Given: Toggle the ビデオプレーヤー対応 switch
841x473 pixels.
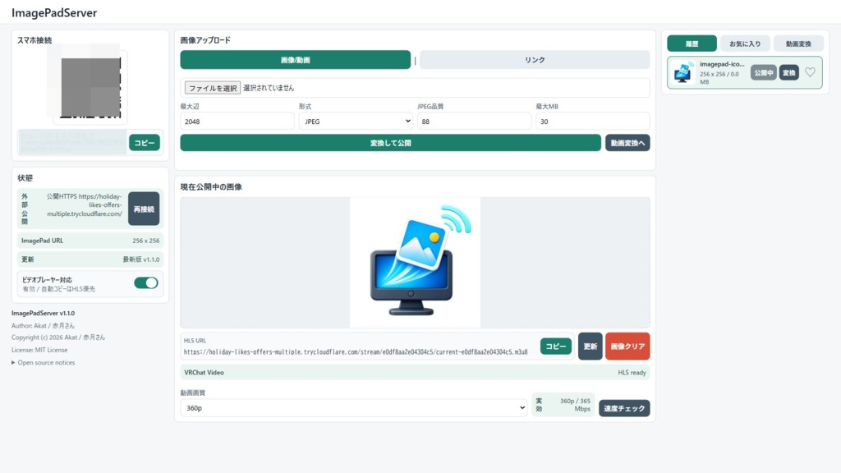Looking at the screenshot, I should 146,282.
